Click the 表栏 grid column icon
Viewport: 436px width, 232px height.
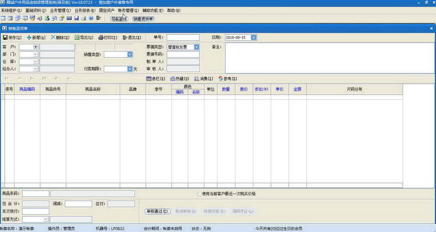(148, 79)
